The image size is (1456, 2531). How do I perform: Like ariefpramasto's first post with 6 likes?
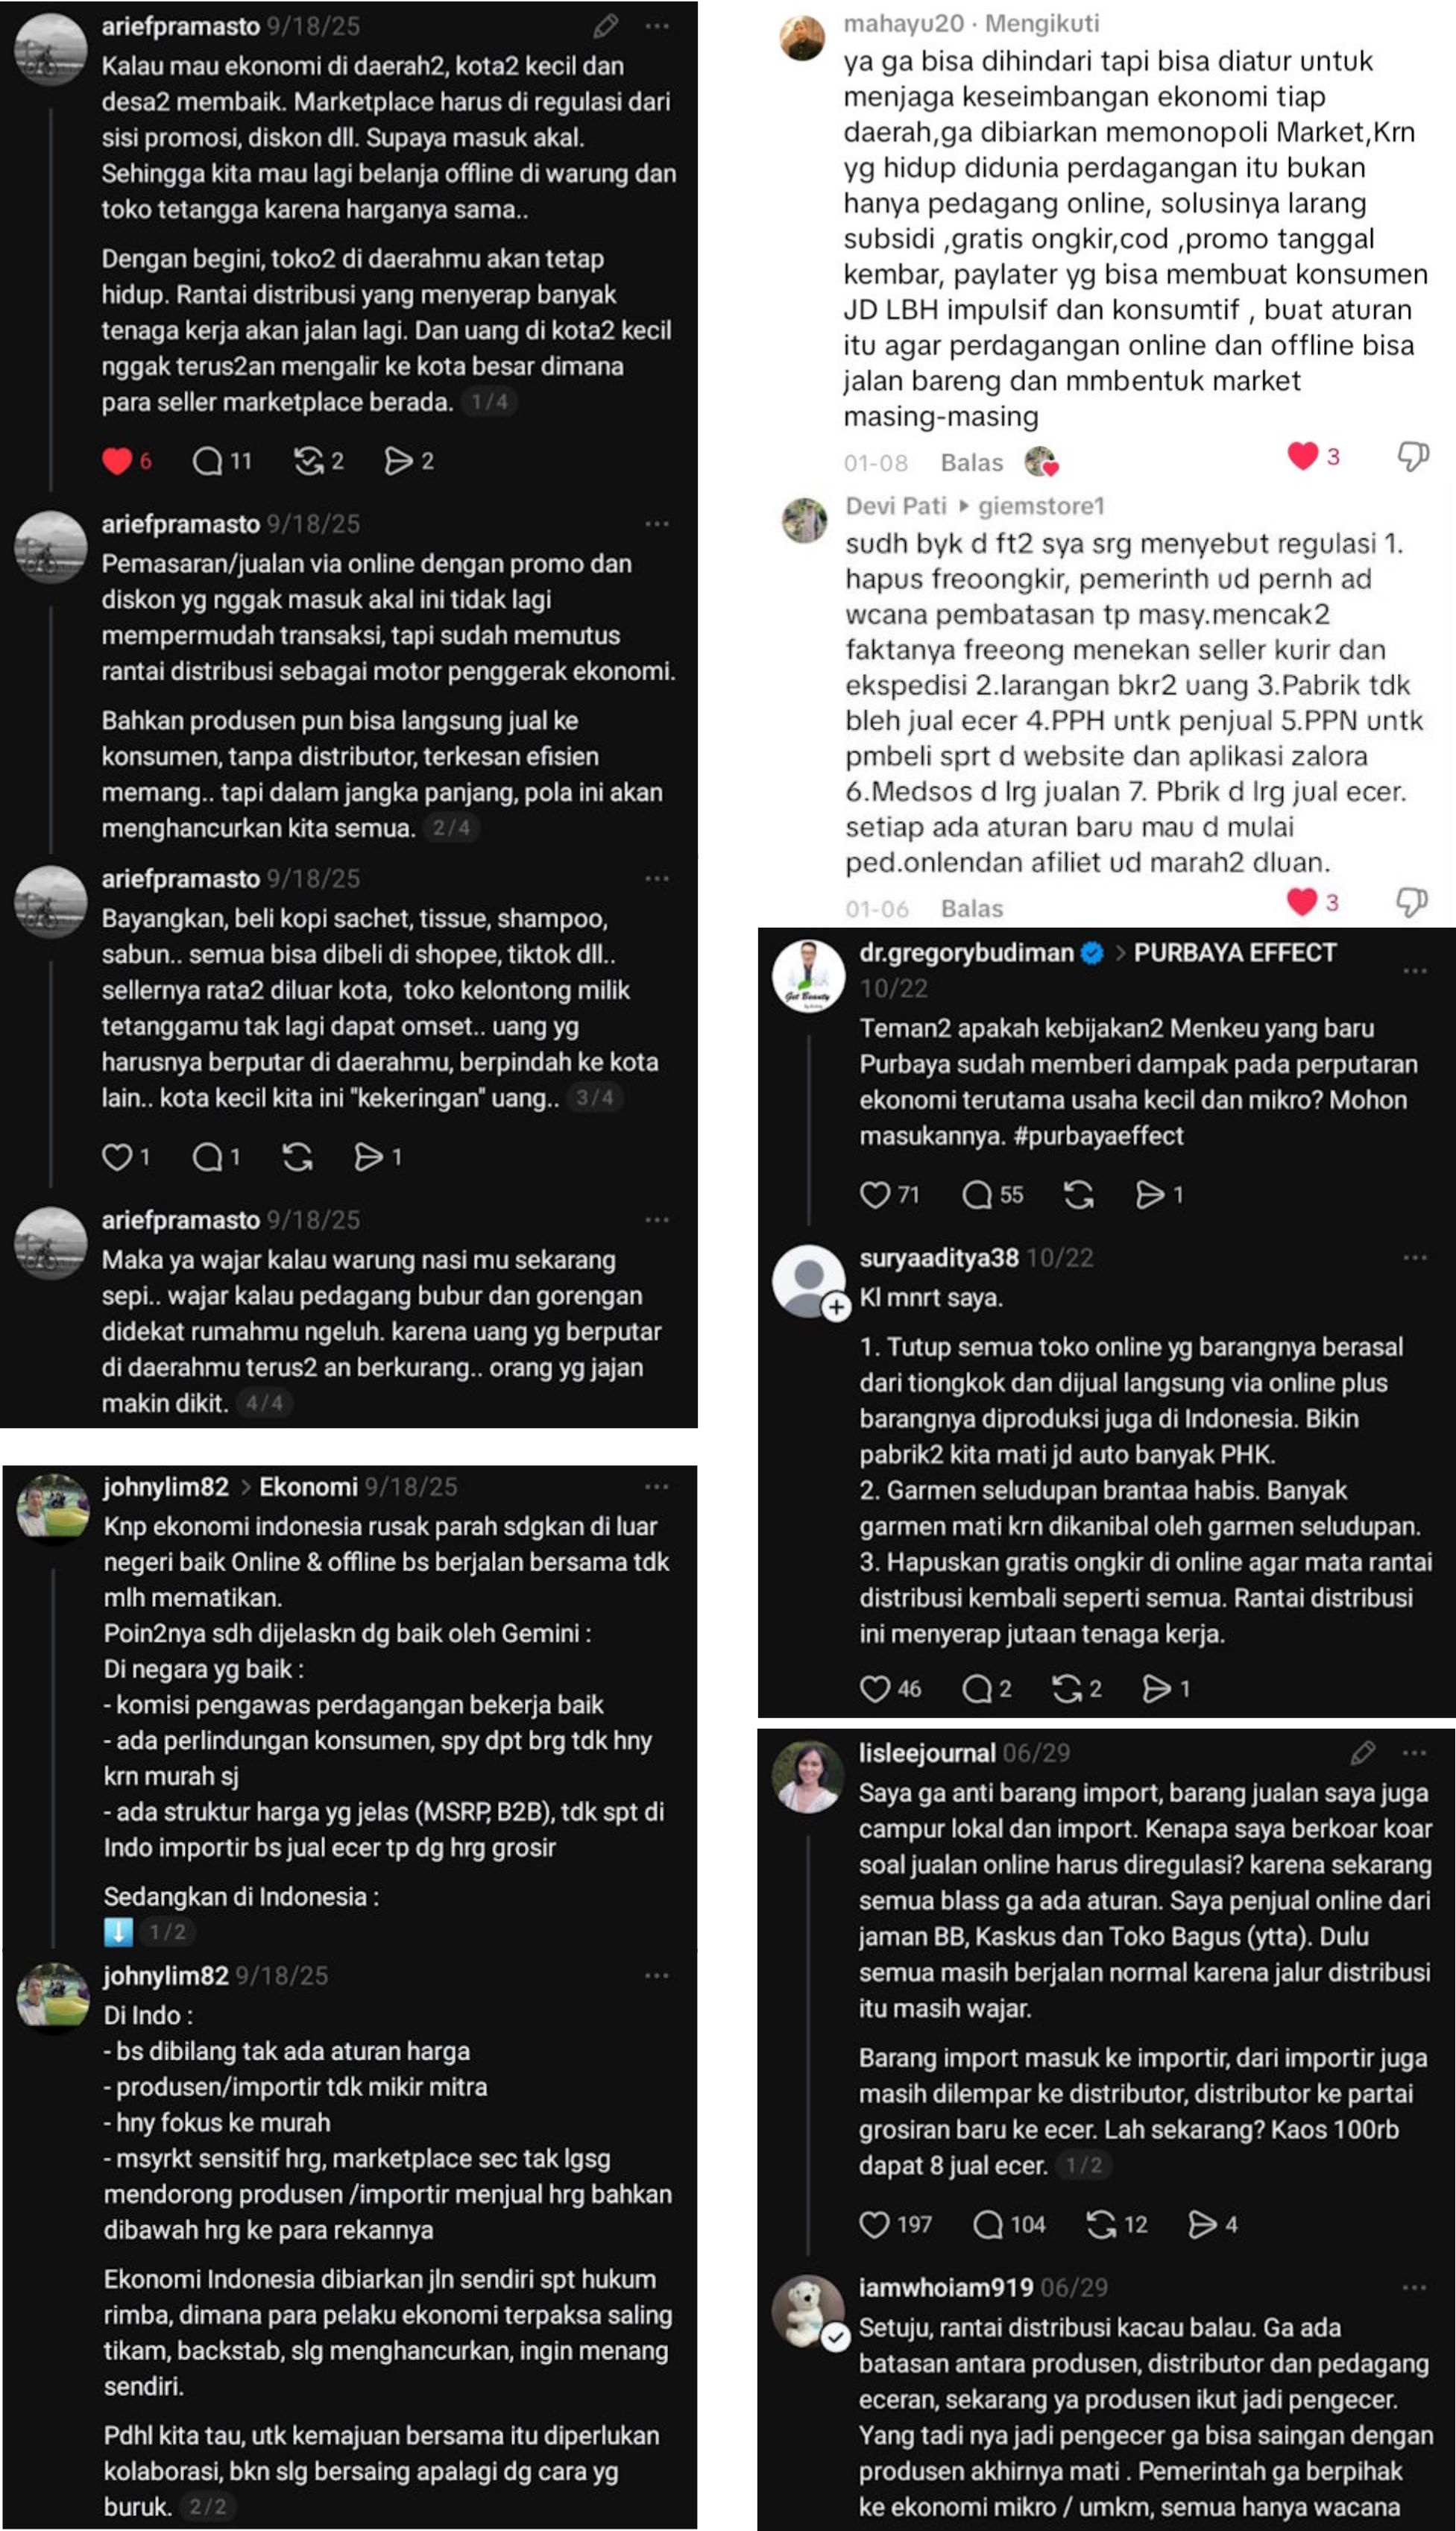tap(118, 461)
